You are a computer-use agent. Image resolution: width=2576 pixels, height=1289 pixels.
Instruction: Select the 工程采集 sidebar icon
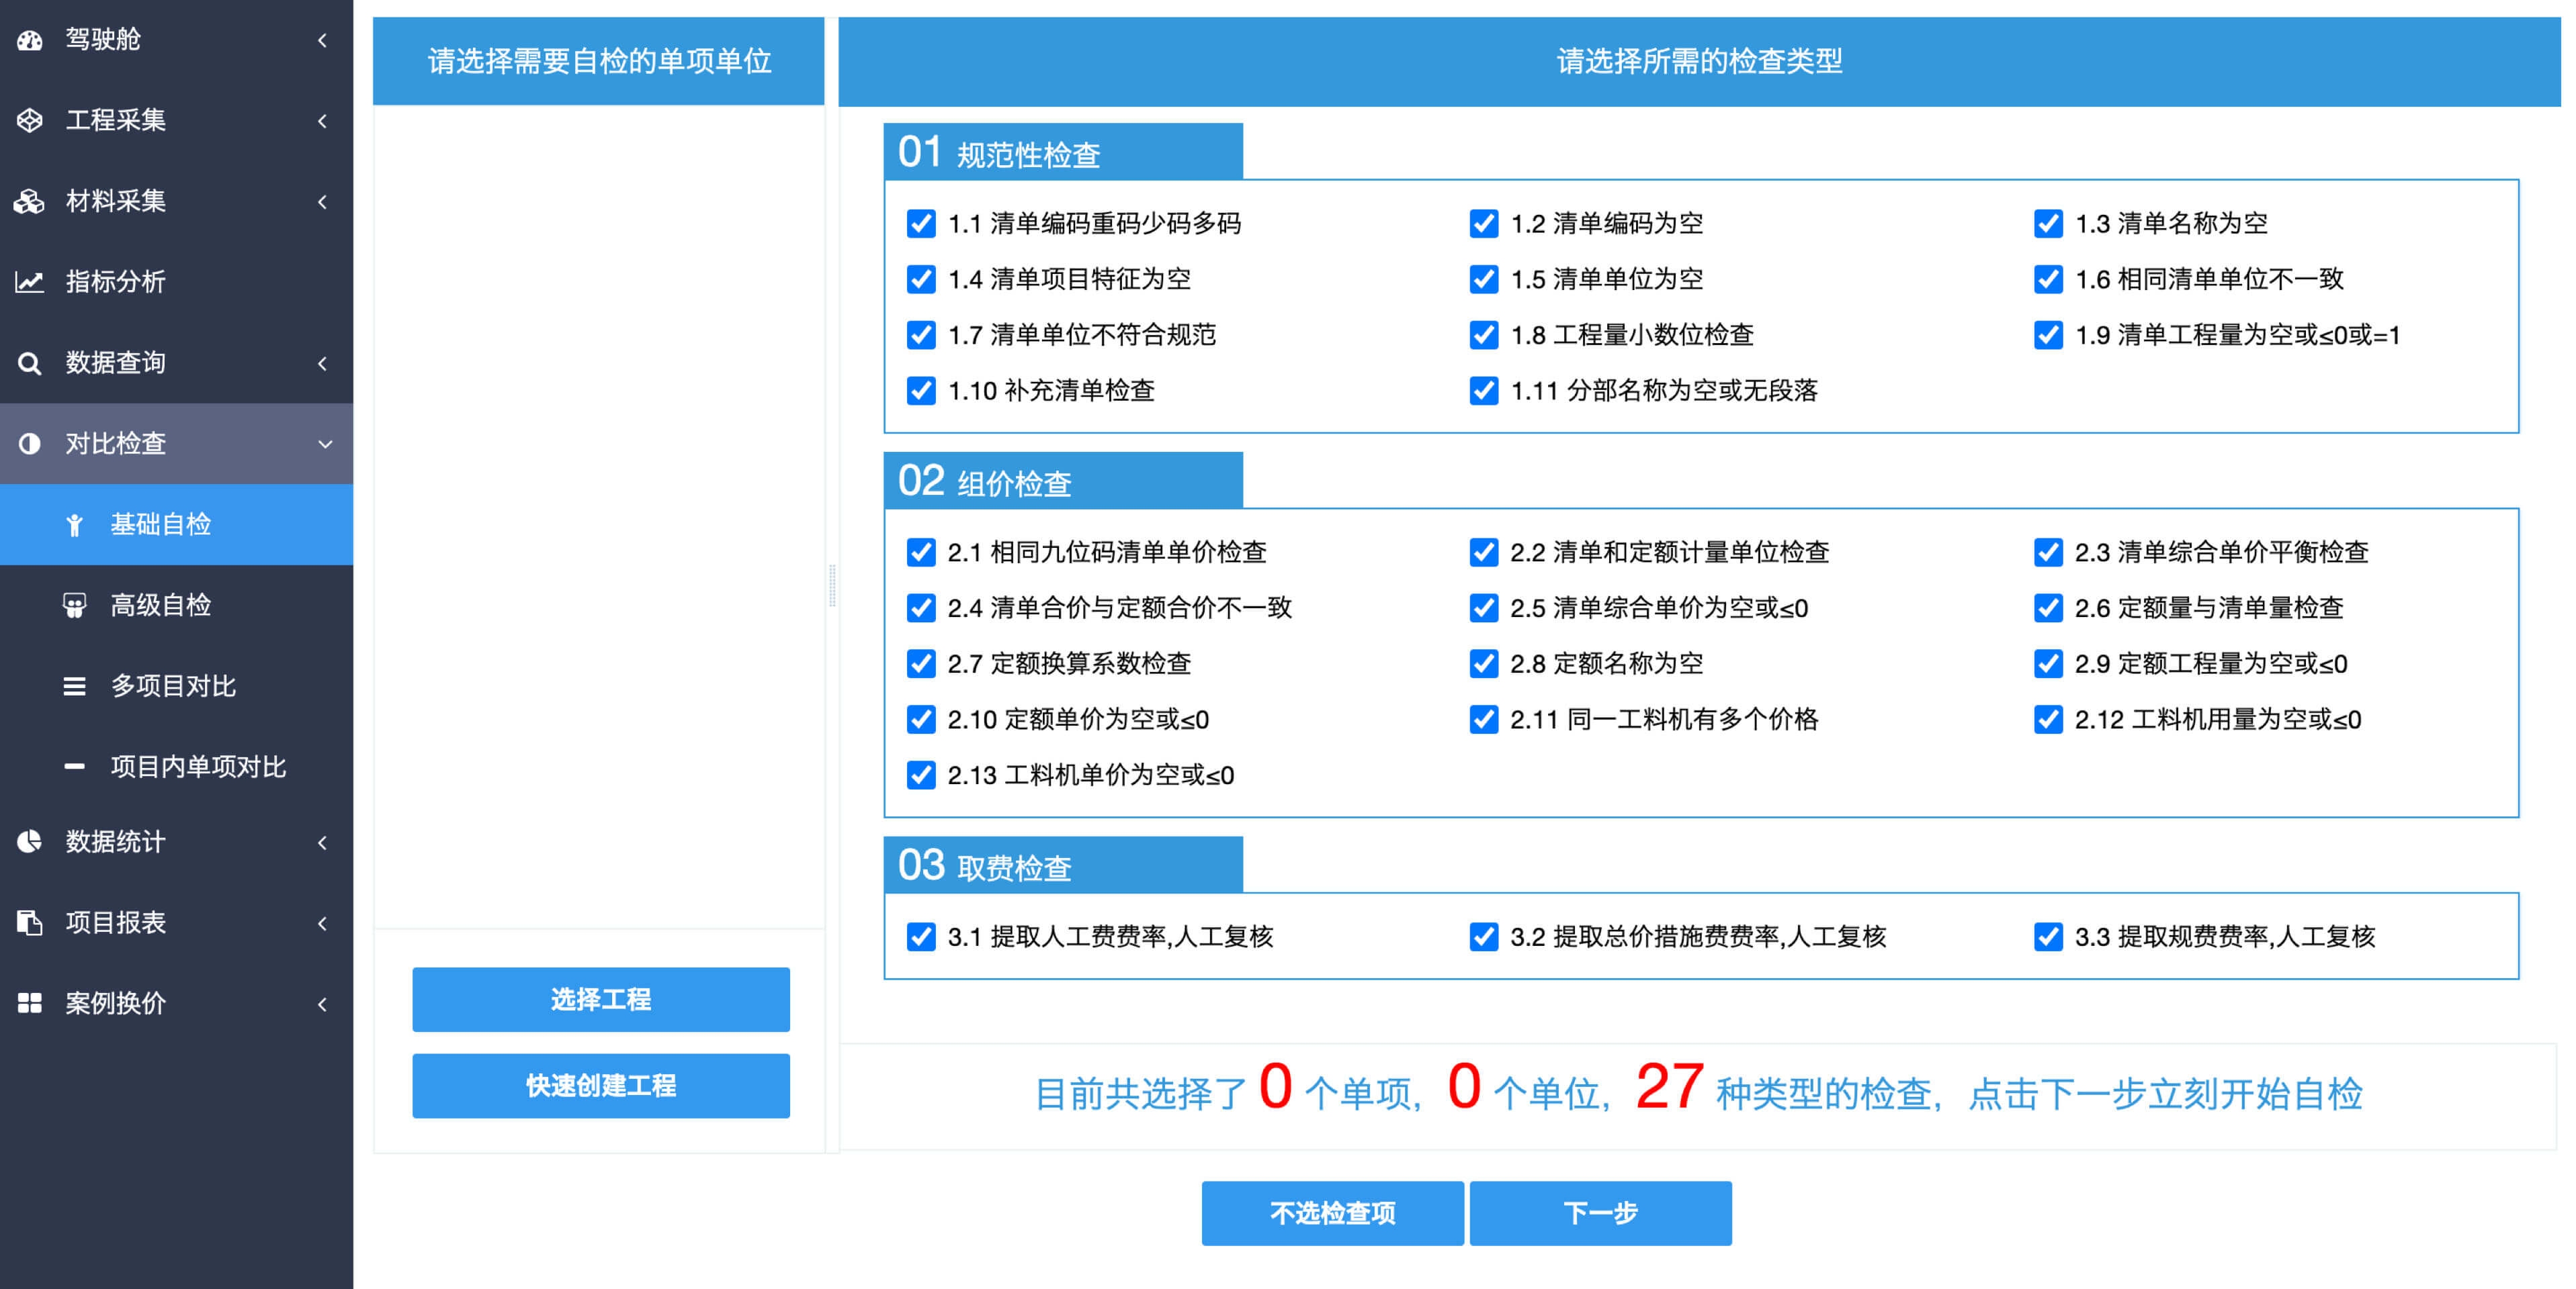29,121
